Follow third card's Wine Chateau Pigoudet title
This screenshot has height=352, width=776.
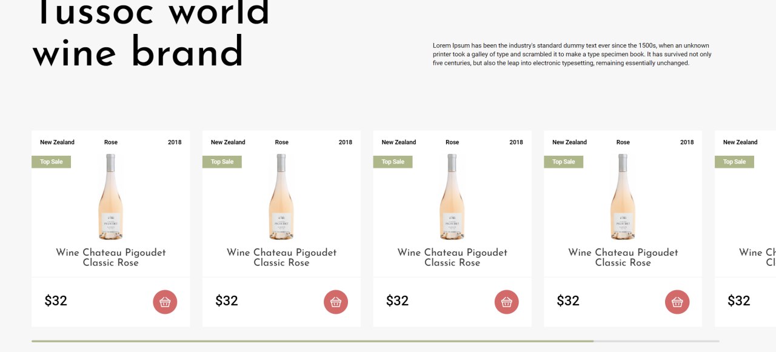(452, 257)
